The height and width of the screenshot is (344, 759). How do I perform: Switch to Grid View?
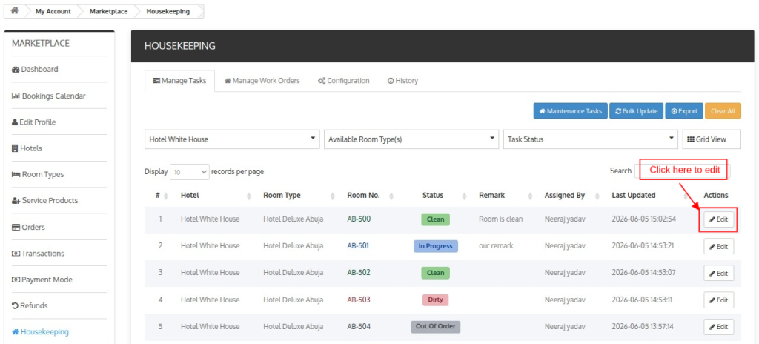point(711,139)
